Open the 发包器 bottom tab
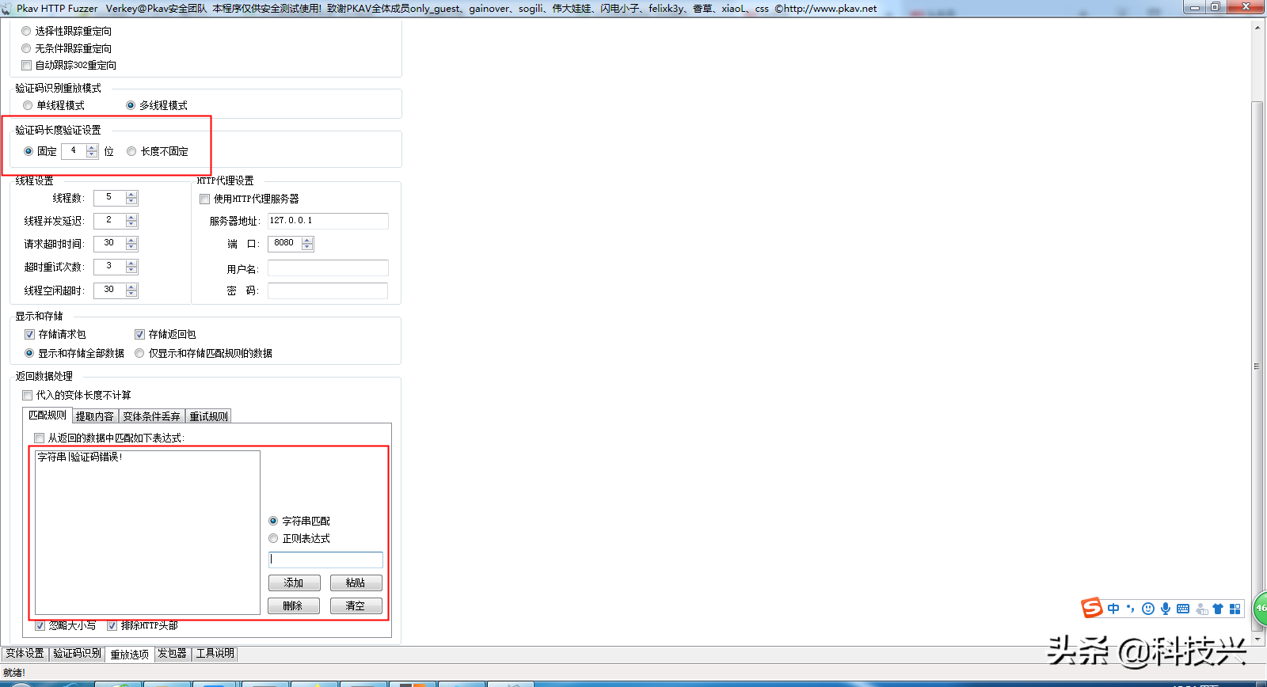The image size is (1267, 687). 172,654
